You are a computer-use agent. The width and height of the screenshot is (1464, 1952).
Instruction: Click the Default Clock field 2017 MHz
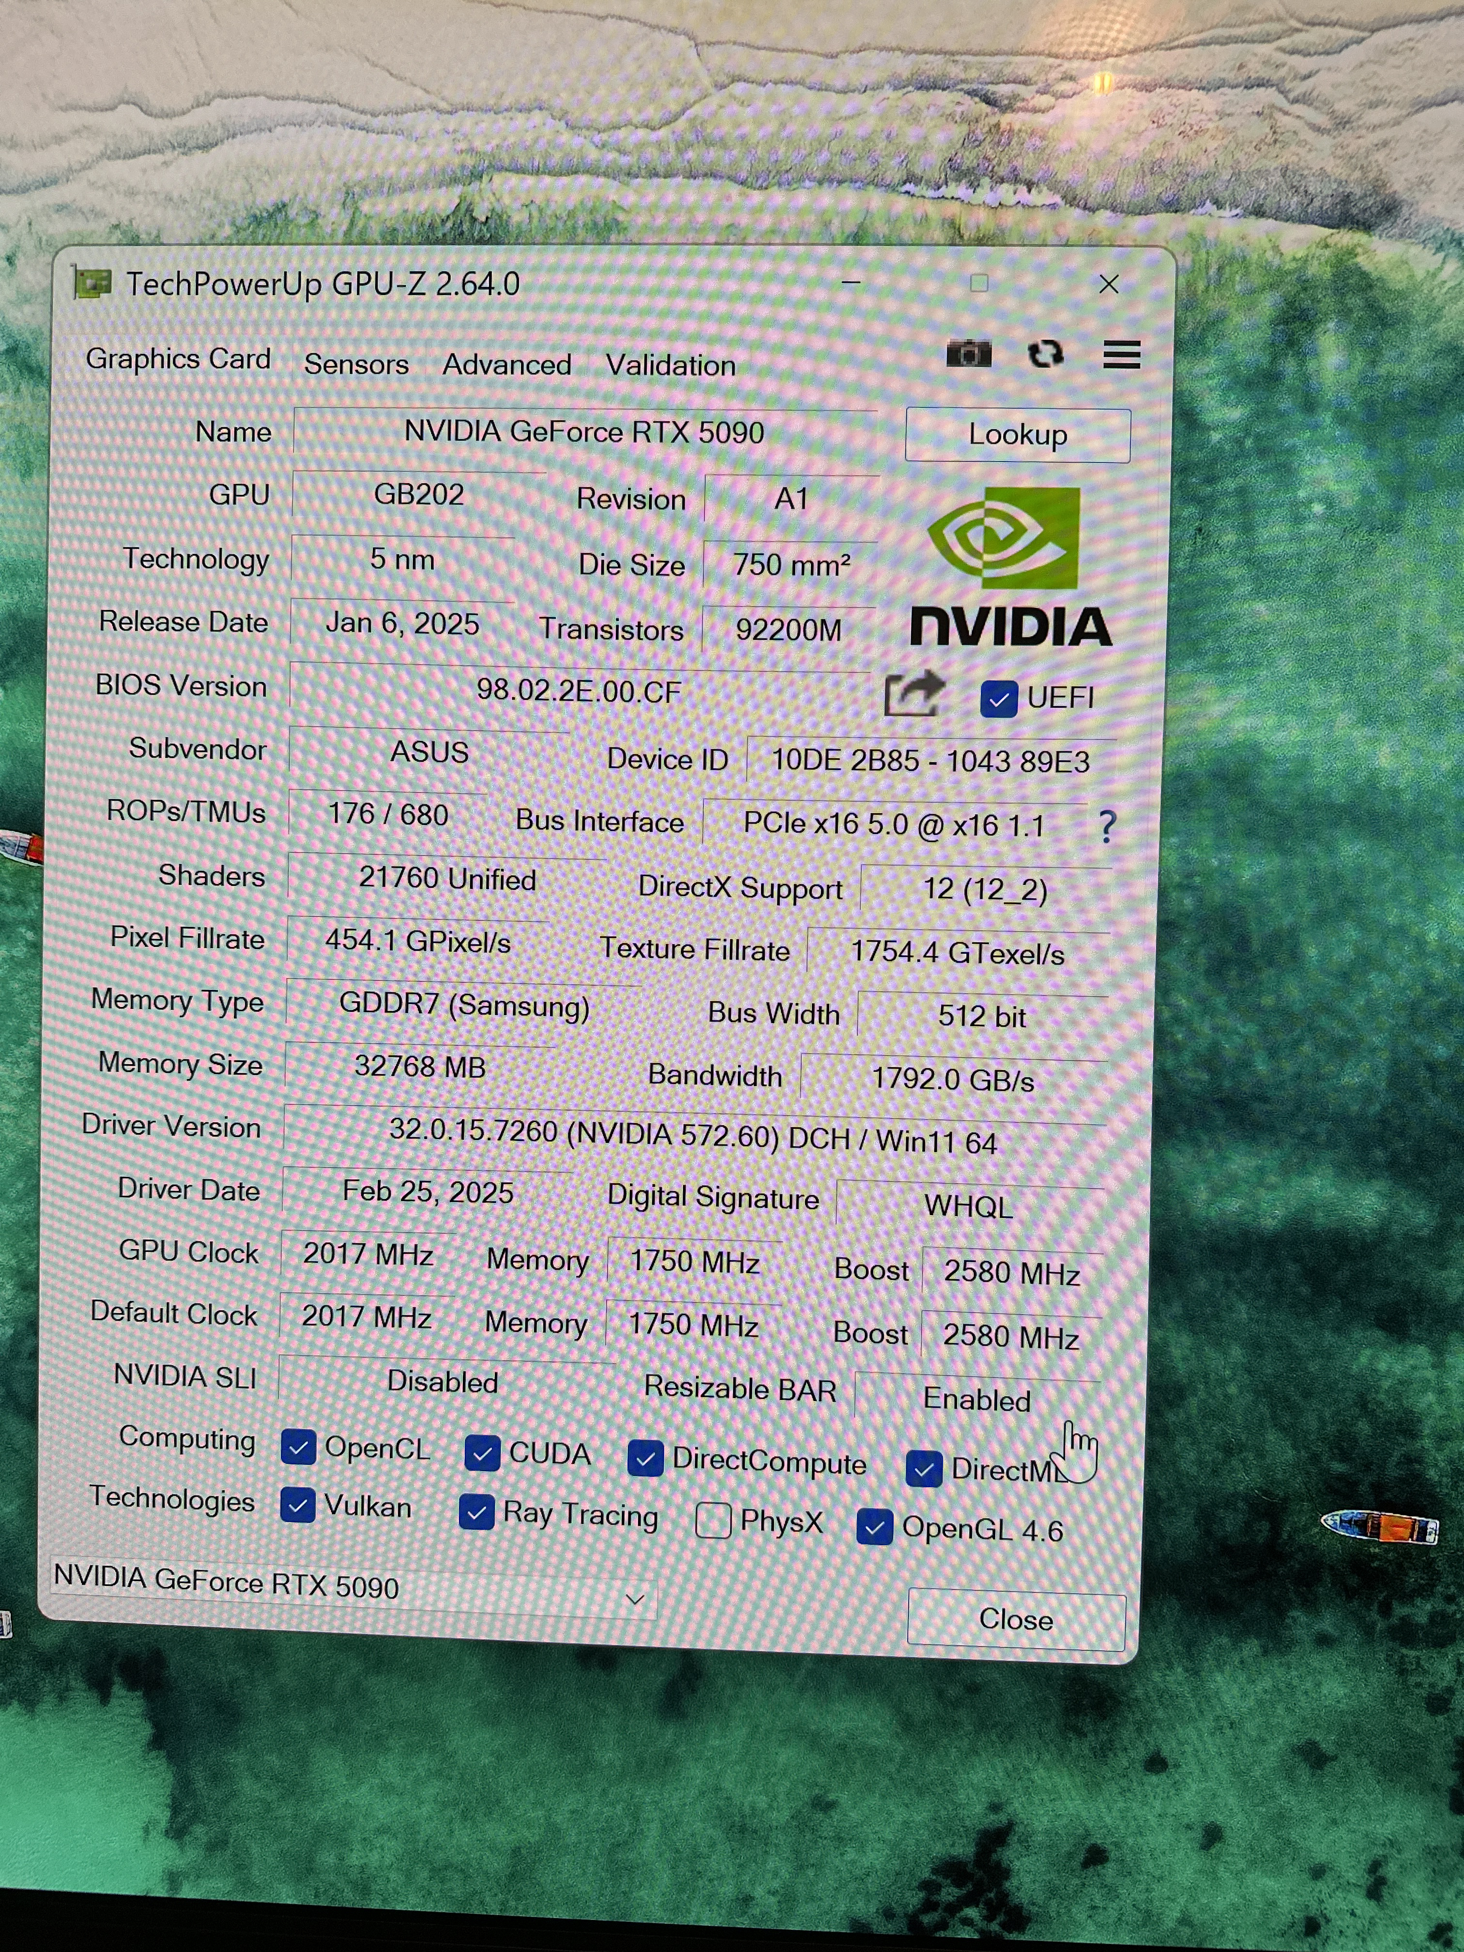click(367, 1317)
